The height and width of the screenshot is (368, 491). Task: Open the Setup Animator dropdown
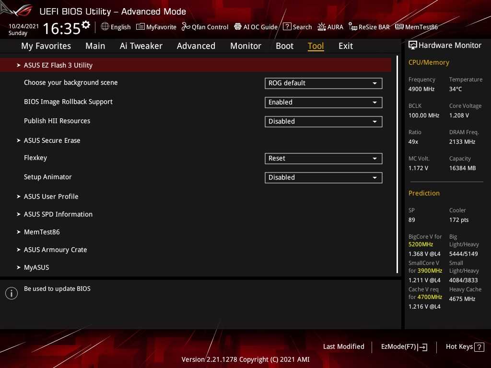point(323,178)
